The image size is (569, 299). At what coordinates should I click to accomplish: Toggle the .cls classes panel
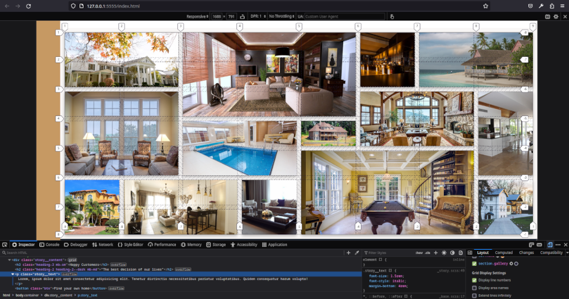pos(427,253)
